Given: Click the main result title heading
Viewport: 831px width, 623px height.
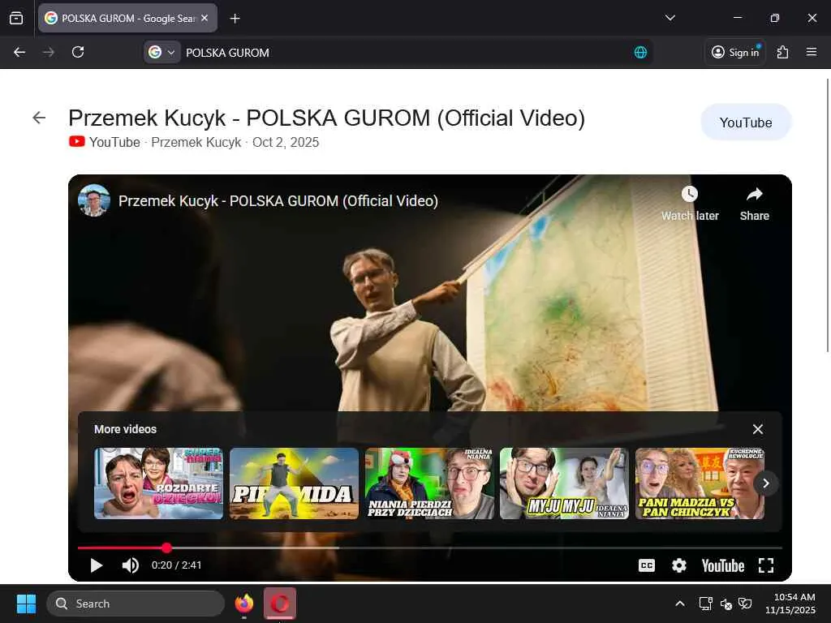Looking at the screenshot, I should [326, 118].
